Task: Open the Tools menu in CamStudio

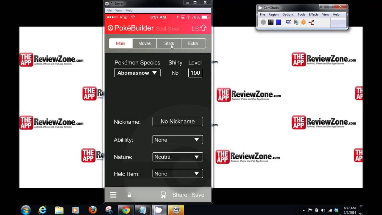Action: click(301, 14)
